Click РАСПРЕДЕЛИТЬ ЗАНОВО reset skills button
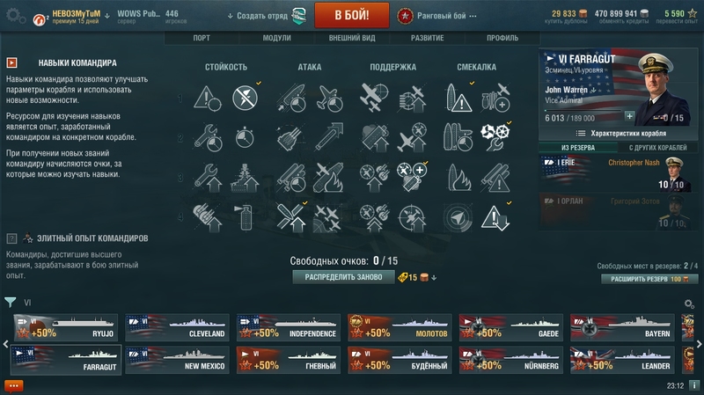 click(x=343, y=277)
